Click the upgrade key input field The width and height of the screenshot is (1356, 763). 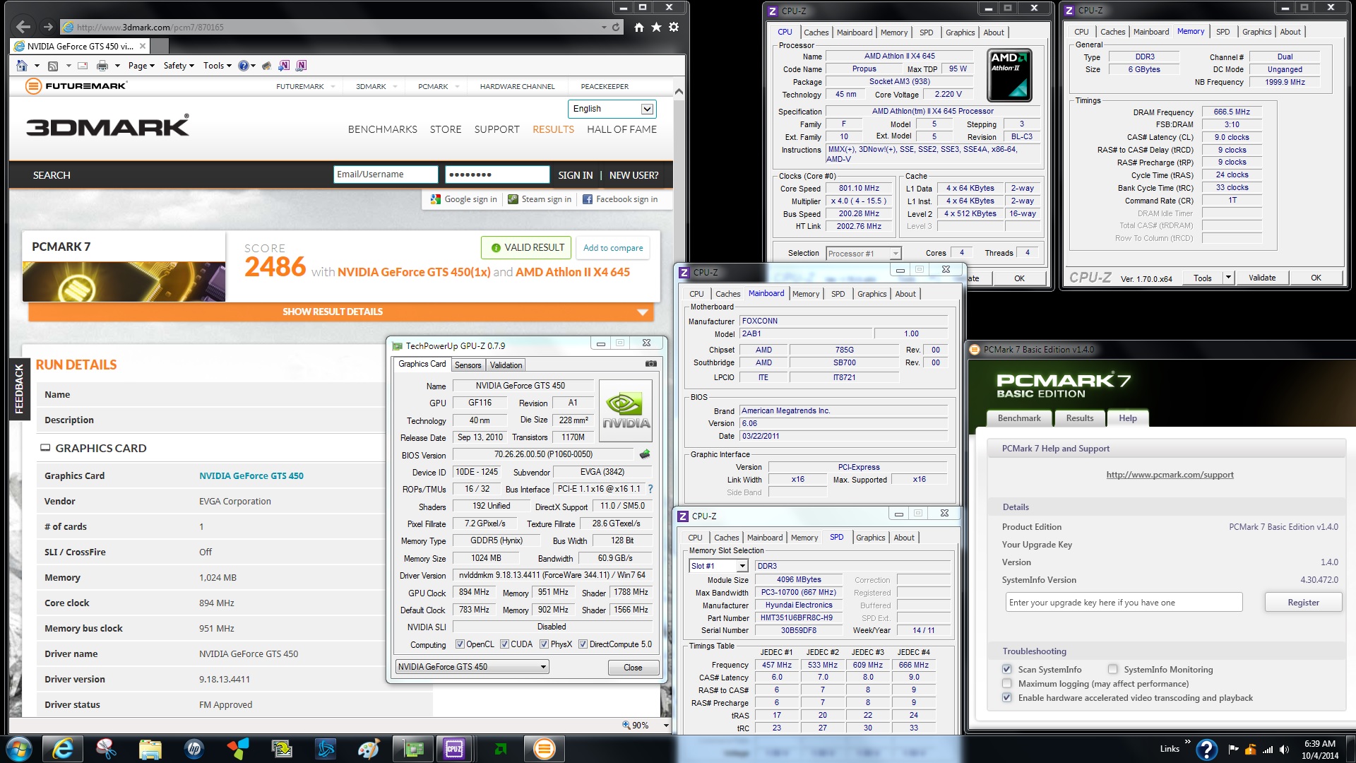pyautogui.click(x=1124, y=603)
